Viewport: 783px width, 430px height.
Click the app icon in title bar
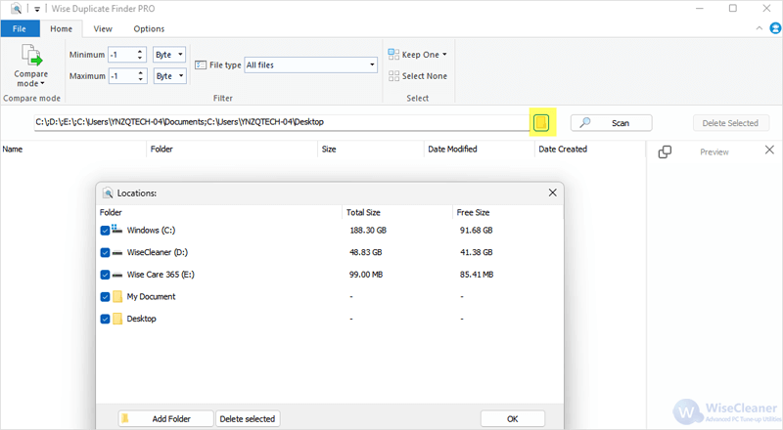point(16,9)
